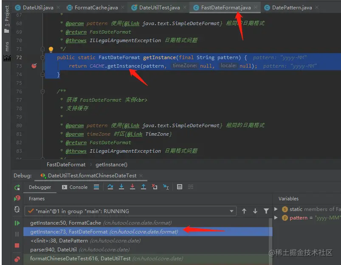
Task: Open the main thread selector dropdown
Action: pos(130,211)
